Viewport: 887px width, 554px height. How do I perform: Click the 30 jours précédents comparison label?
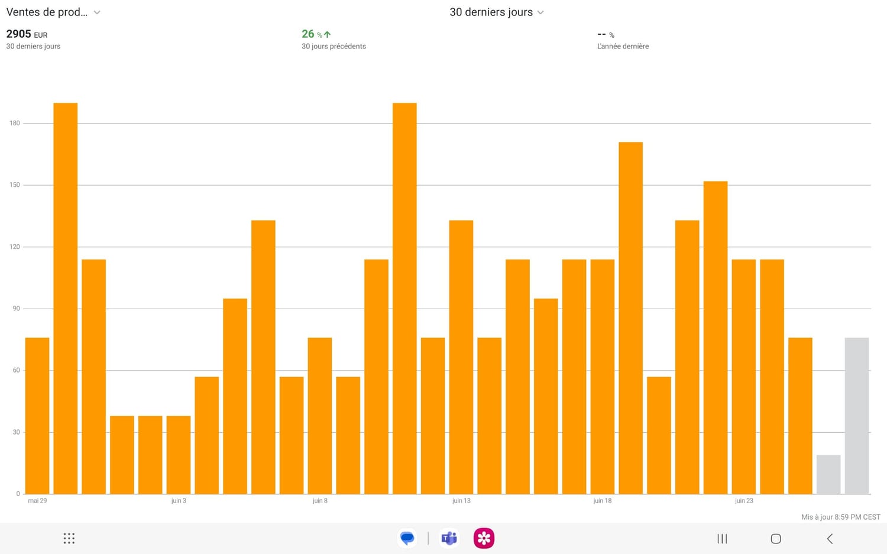[334, 46]
